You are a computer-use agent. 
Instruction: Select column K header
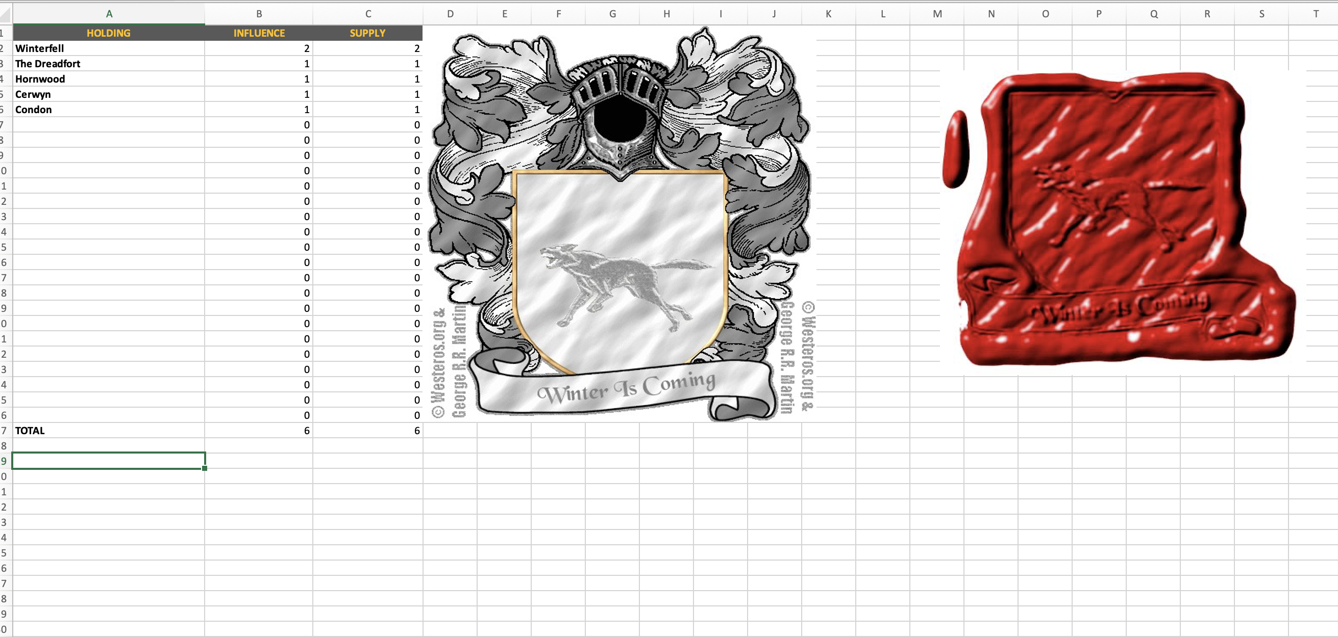[x=828, y=14]
